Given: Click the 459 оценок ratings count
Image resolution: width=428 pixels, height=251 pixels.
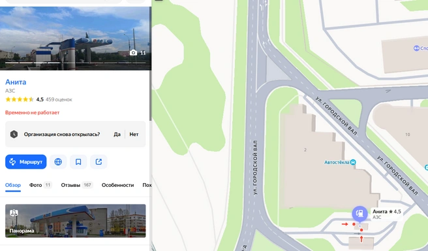Looking at the screenshot, I should click(x=59, y=99).
